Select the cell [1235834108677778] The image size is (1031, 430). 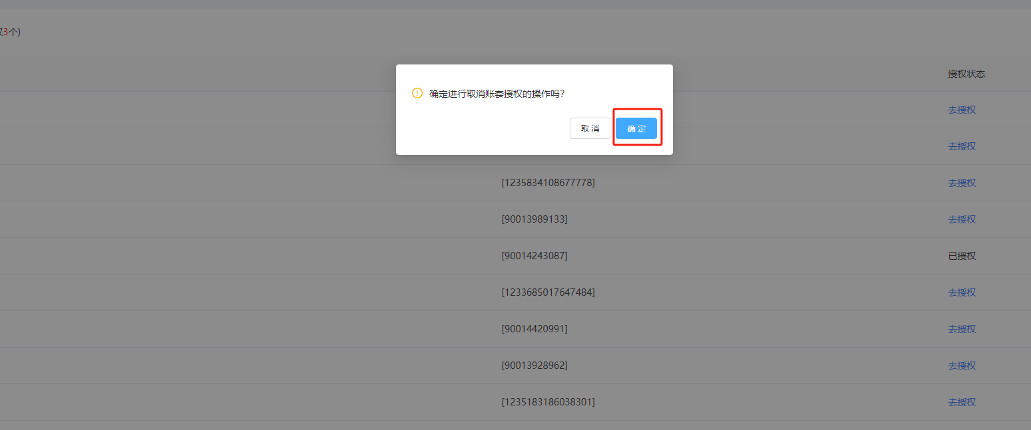(x=548, y=183)
